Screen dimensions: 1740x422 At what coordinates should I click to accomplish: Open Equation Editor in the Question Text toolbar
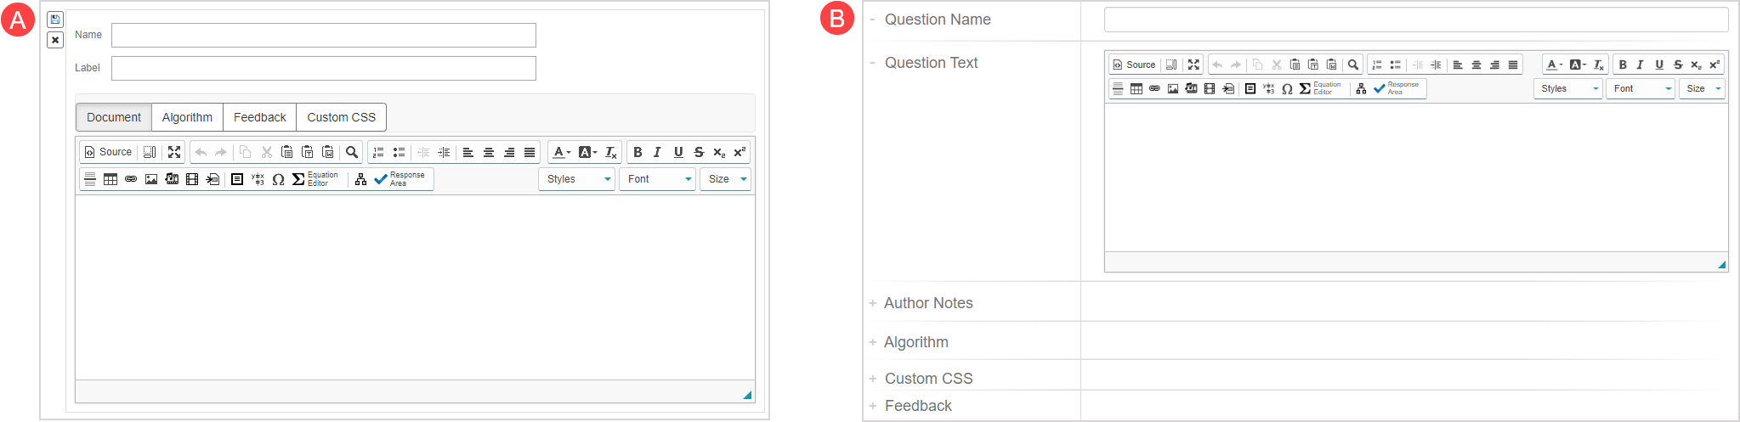[1319, 88]
